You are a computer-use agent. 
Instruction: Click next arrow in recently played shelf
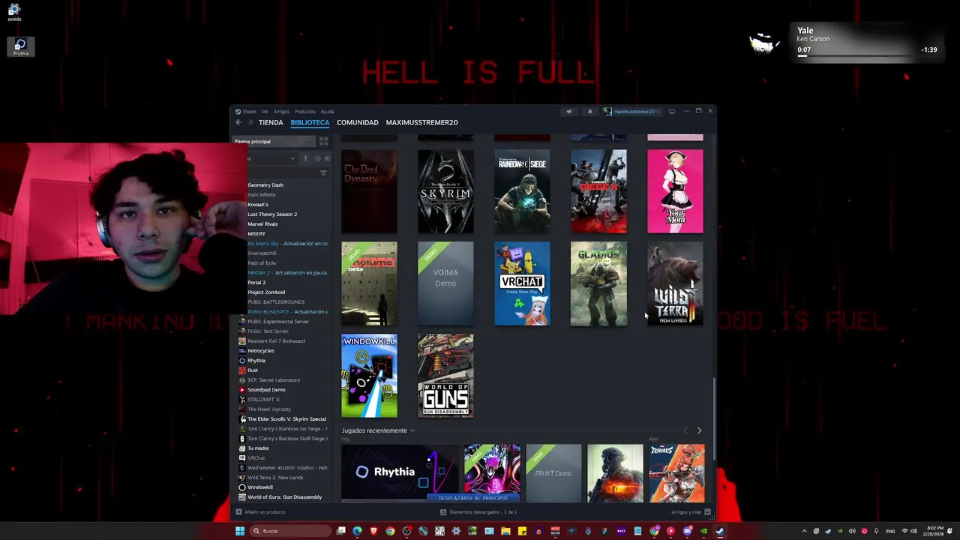pos(699,430)
